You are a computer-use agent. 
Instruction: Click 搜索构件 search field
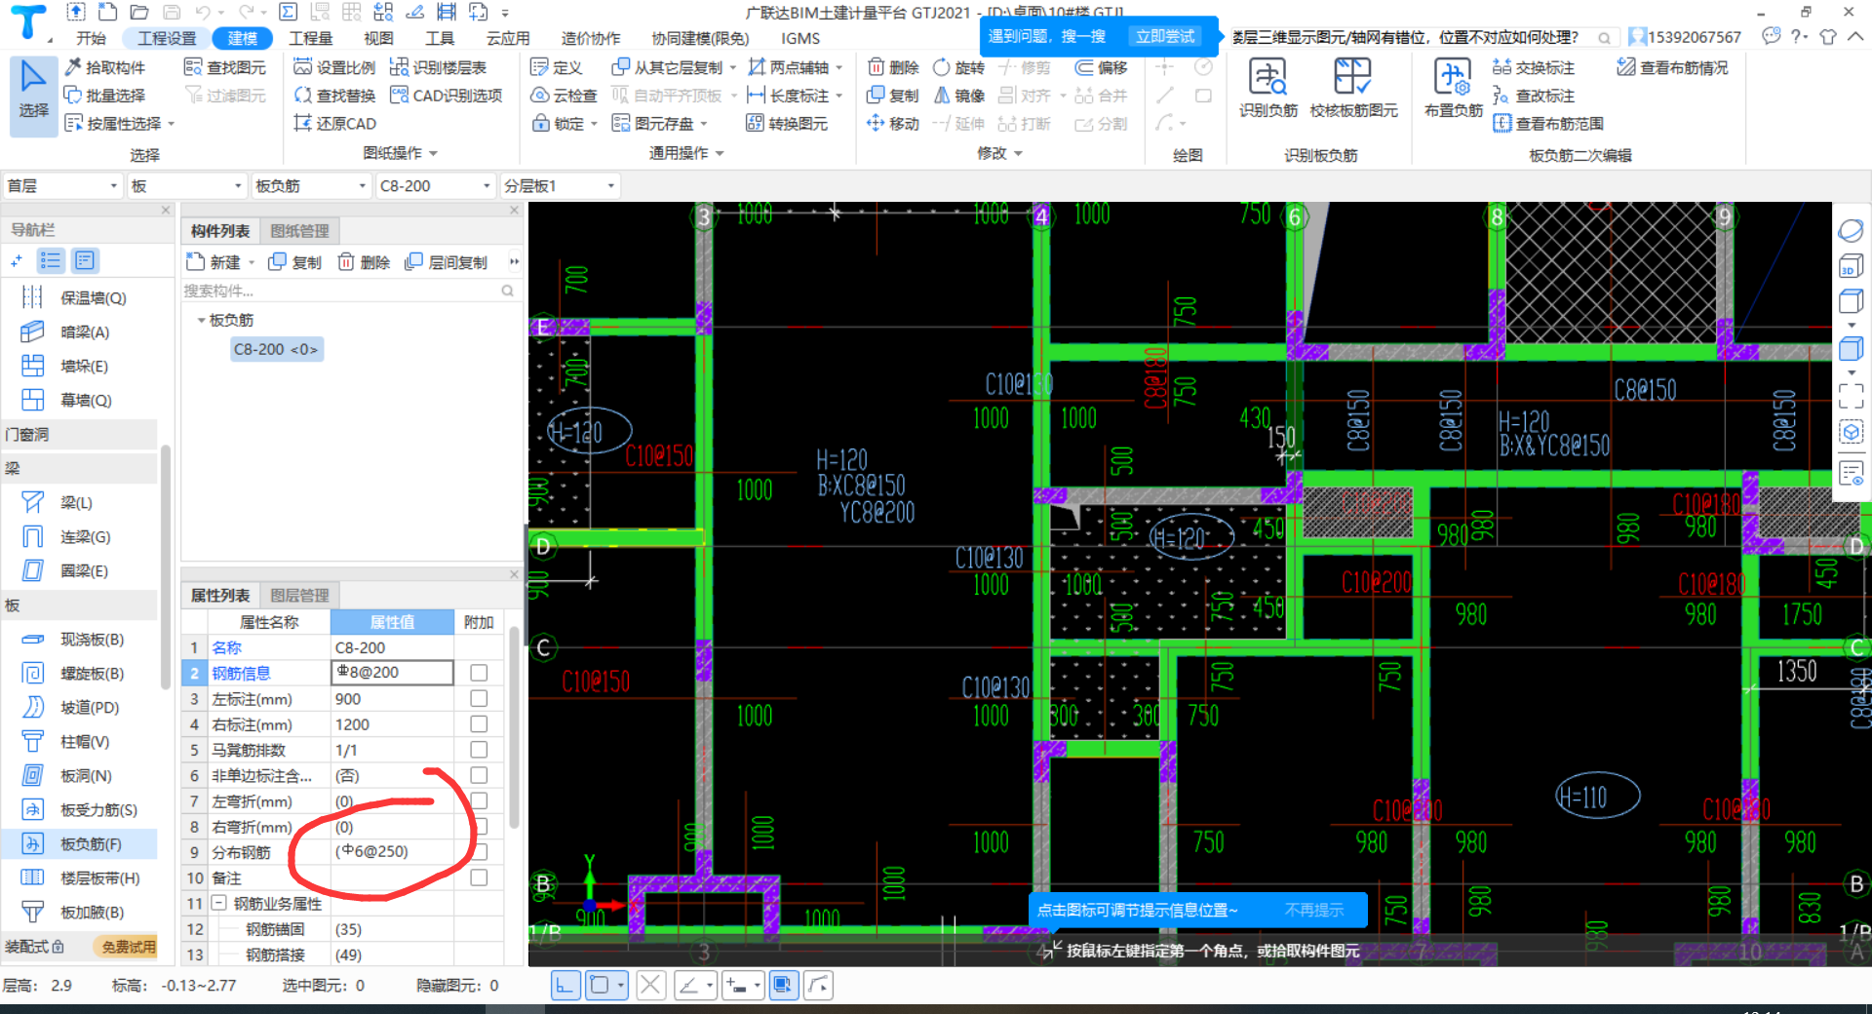pos(349,291)
